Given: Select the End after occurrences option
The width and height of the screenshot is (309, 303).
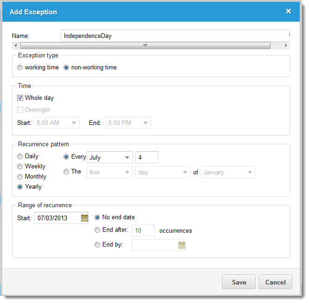Looking at the screenshot, I should pos(97,230).
